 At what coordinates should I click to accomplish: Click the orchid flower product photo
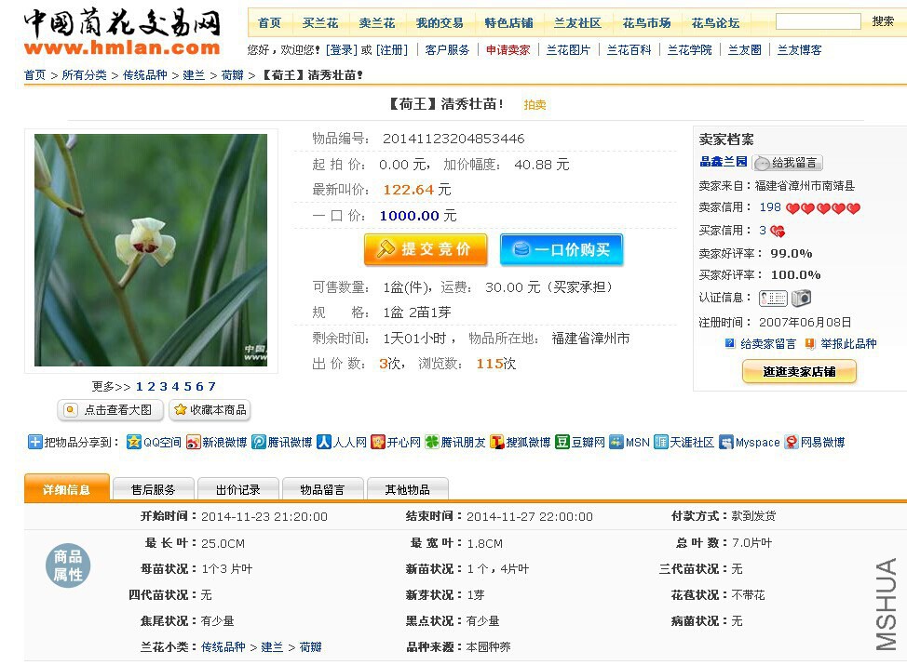click(151, 250)
